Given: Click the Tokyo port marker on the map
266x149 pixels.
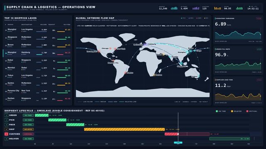Looking at the screenshot, I should click(x=194, y=51).
